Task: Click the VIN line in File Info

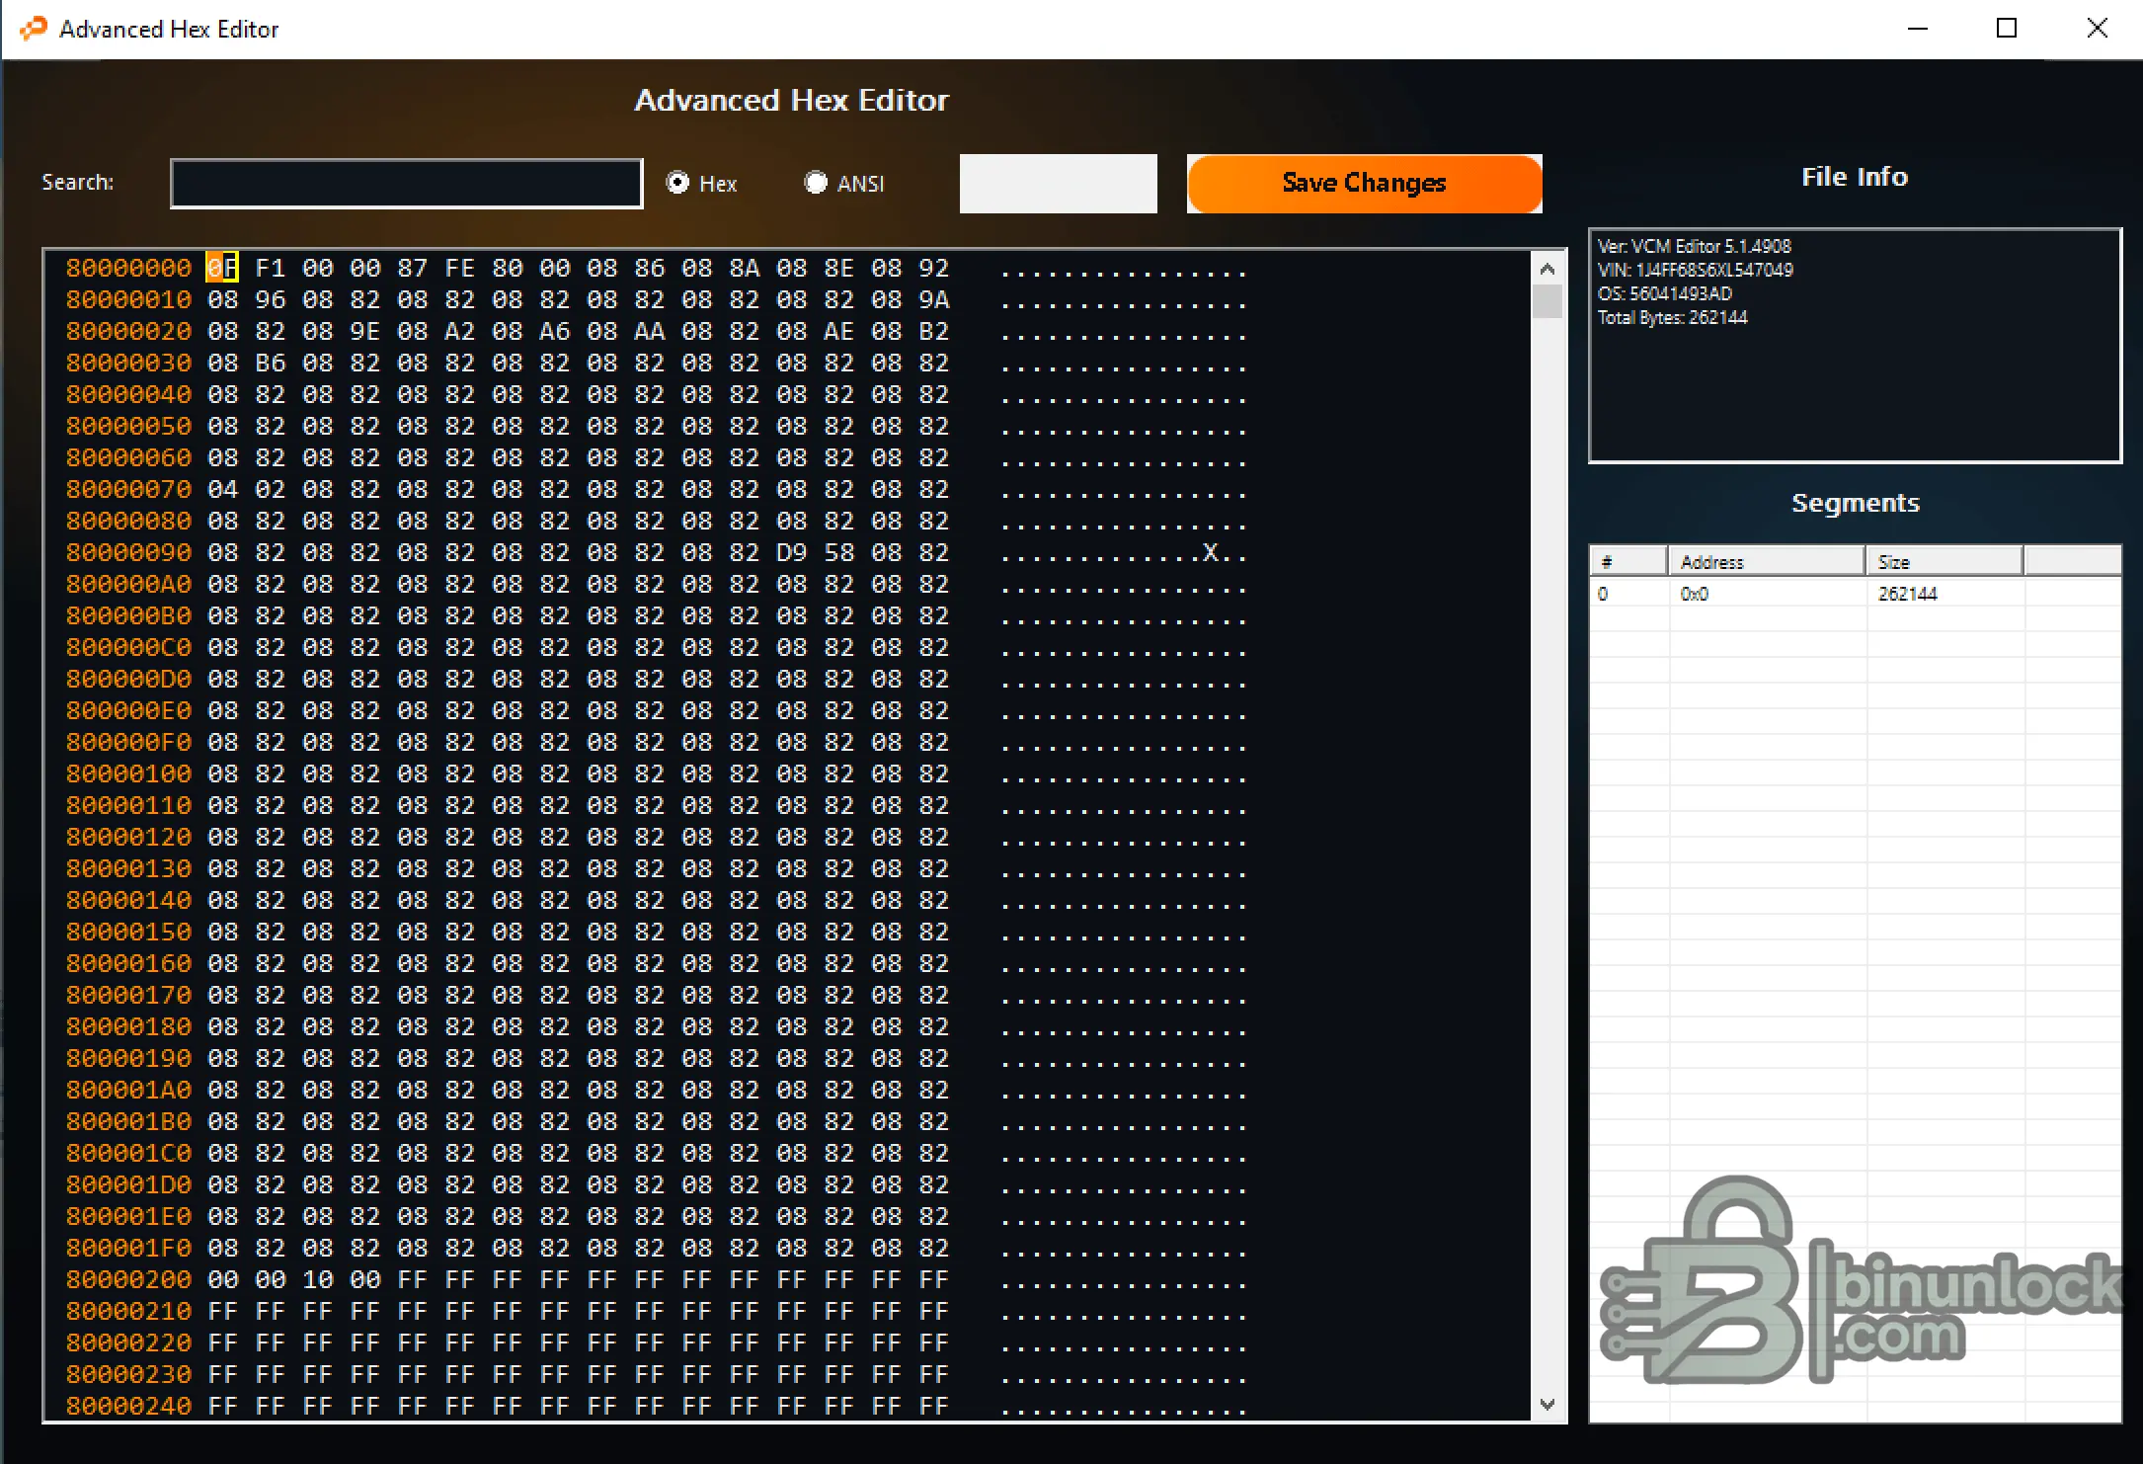Action: tap(1695, 270)
